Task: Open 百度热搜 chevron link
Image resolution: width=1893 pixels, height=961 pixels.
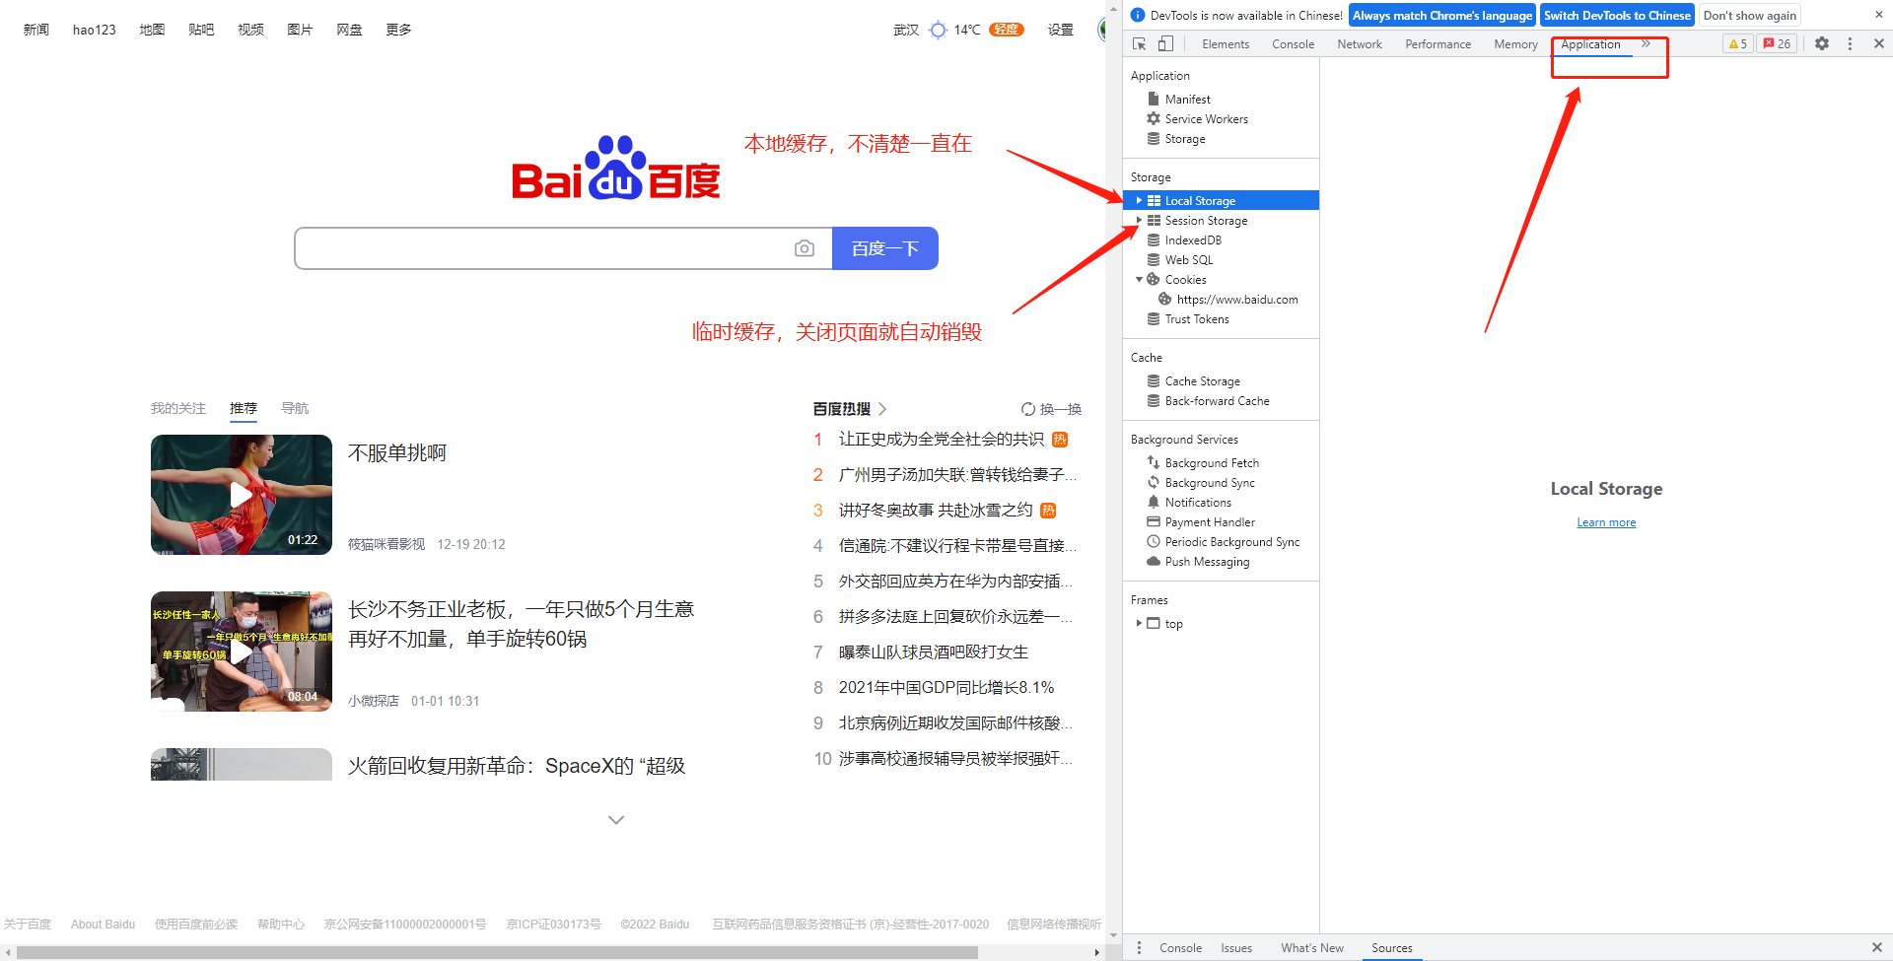Action: point(882,409)
